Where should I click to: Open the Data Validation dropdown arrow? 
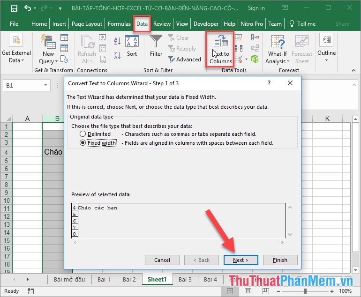246,59
